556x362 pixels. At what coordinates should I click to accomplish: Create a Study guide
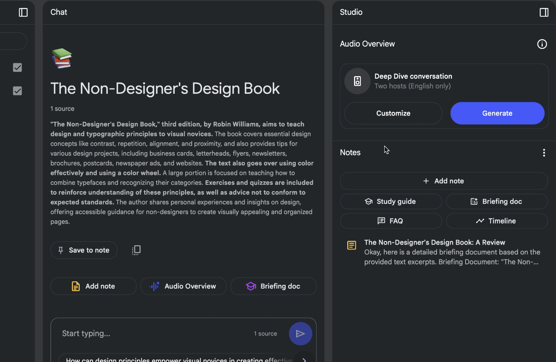point(391,201)
